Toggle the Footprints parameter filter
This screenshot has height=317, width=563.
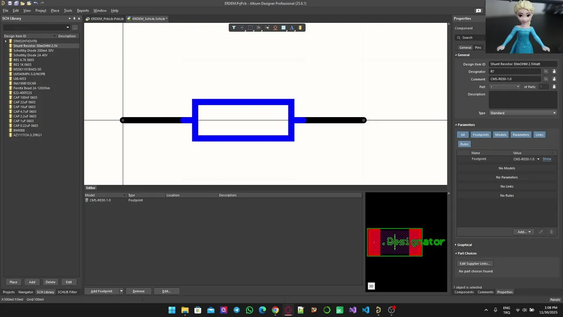point(480,135)
